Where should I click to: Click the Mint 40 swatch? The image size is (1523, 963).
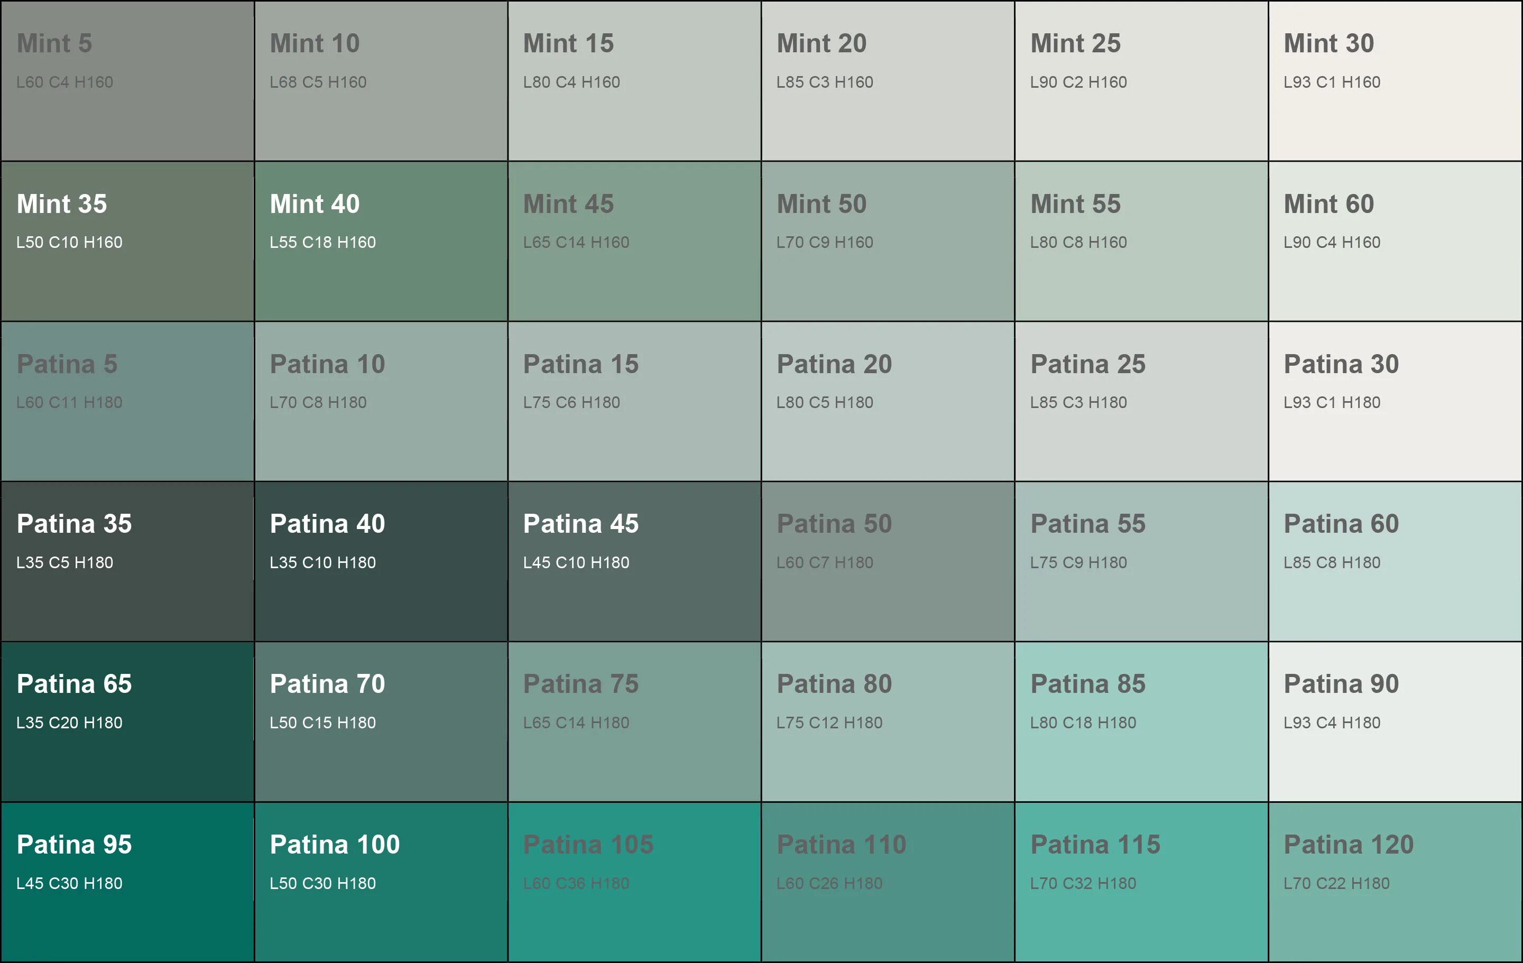(381, 241)
